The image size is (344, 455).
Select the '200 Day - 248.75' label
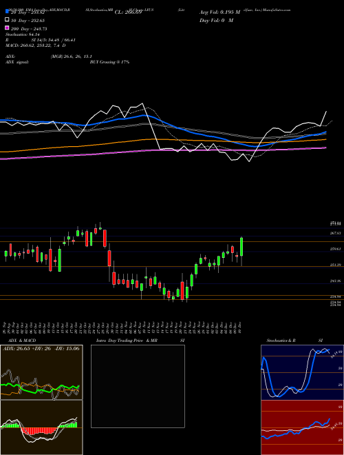[x=29, y=29]
